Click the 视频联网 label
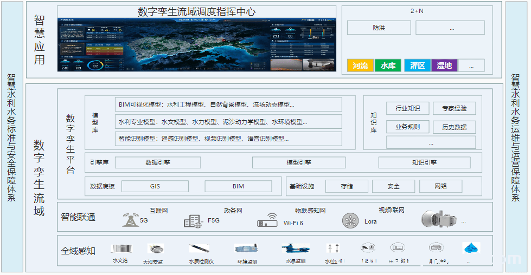 pos(392,210)
